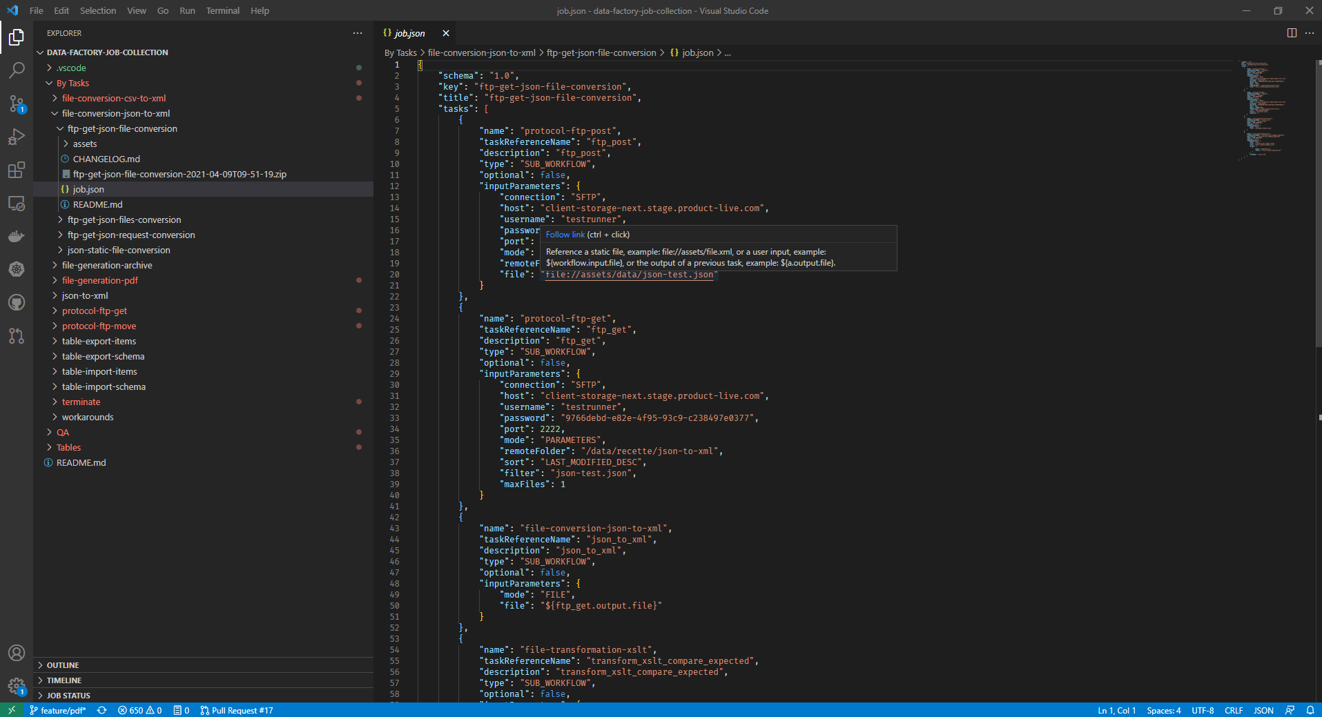
Task: Click the Accounts icon
Action: coord(17,653)
